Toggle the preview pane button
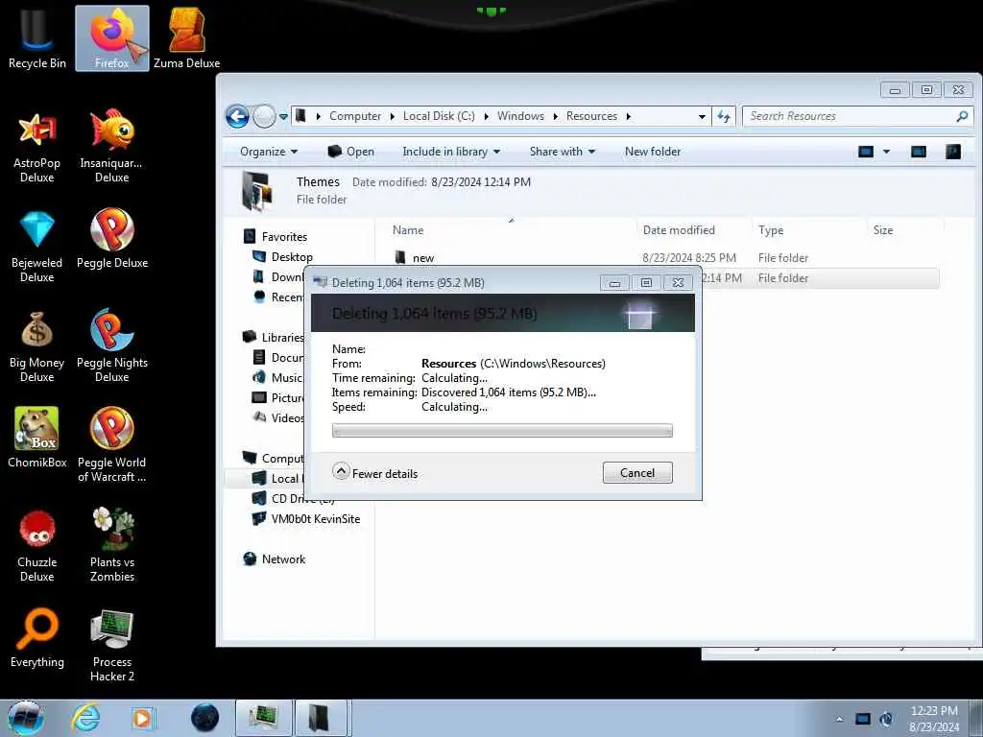This screenshot has width=983, height=737. (919, 152)
